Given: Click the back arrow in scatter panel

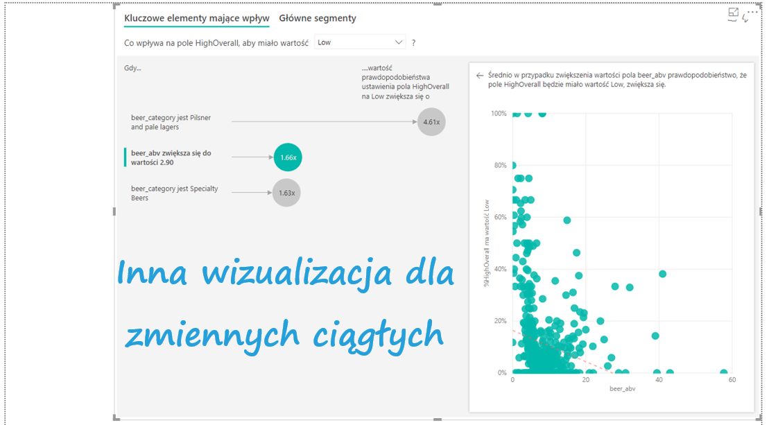Looking at the screenshot, I should pyautogui.click(x=479, y=76).
